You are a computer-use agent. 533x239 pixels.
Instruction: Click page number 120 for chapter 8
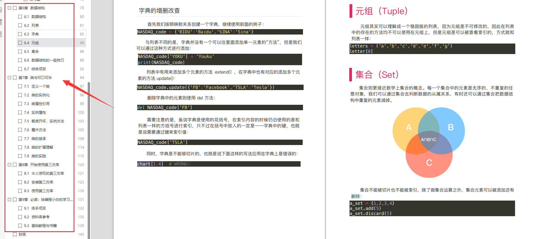(81, 165)
